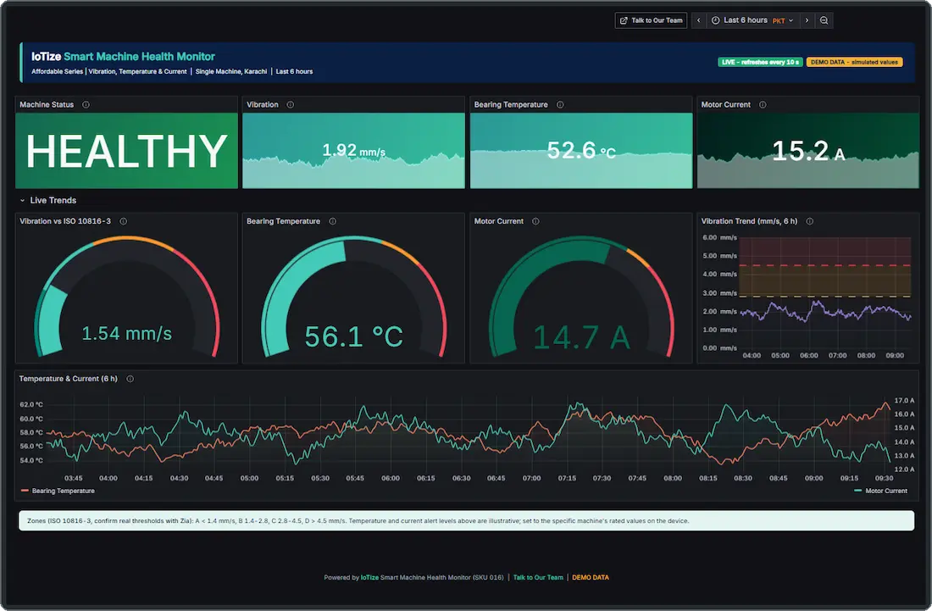Click the 6.00 mm/s axis label
This screenshot has width=932, height=611.
click(719, 237)
